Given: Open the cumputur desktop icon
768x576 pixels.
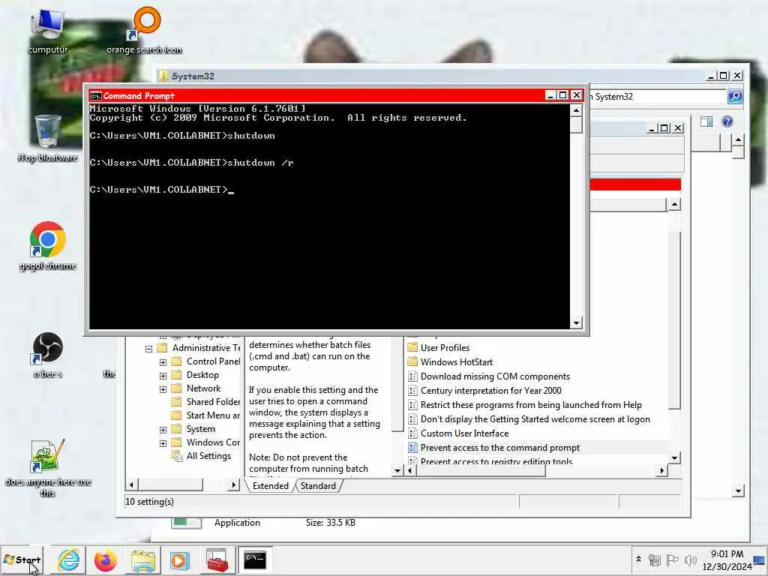Looking at the screenshot, I should (47, 30).
